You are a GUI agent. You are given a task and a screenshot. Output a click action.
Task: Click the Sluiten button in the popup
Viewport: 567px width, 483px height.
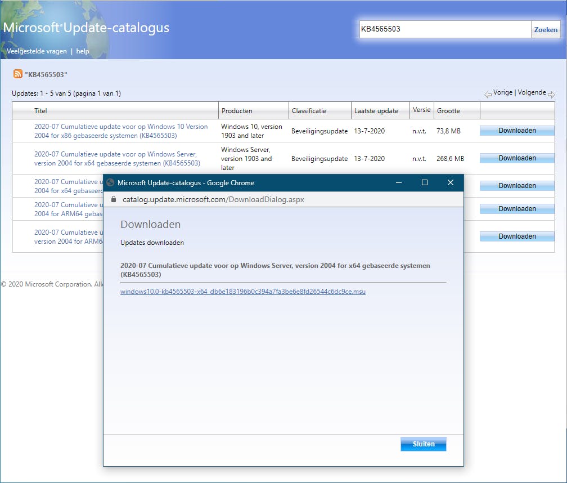[x=423, y=444]
